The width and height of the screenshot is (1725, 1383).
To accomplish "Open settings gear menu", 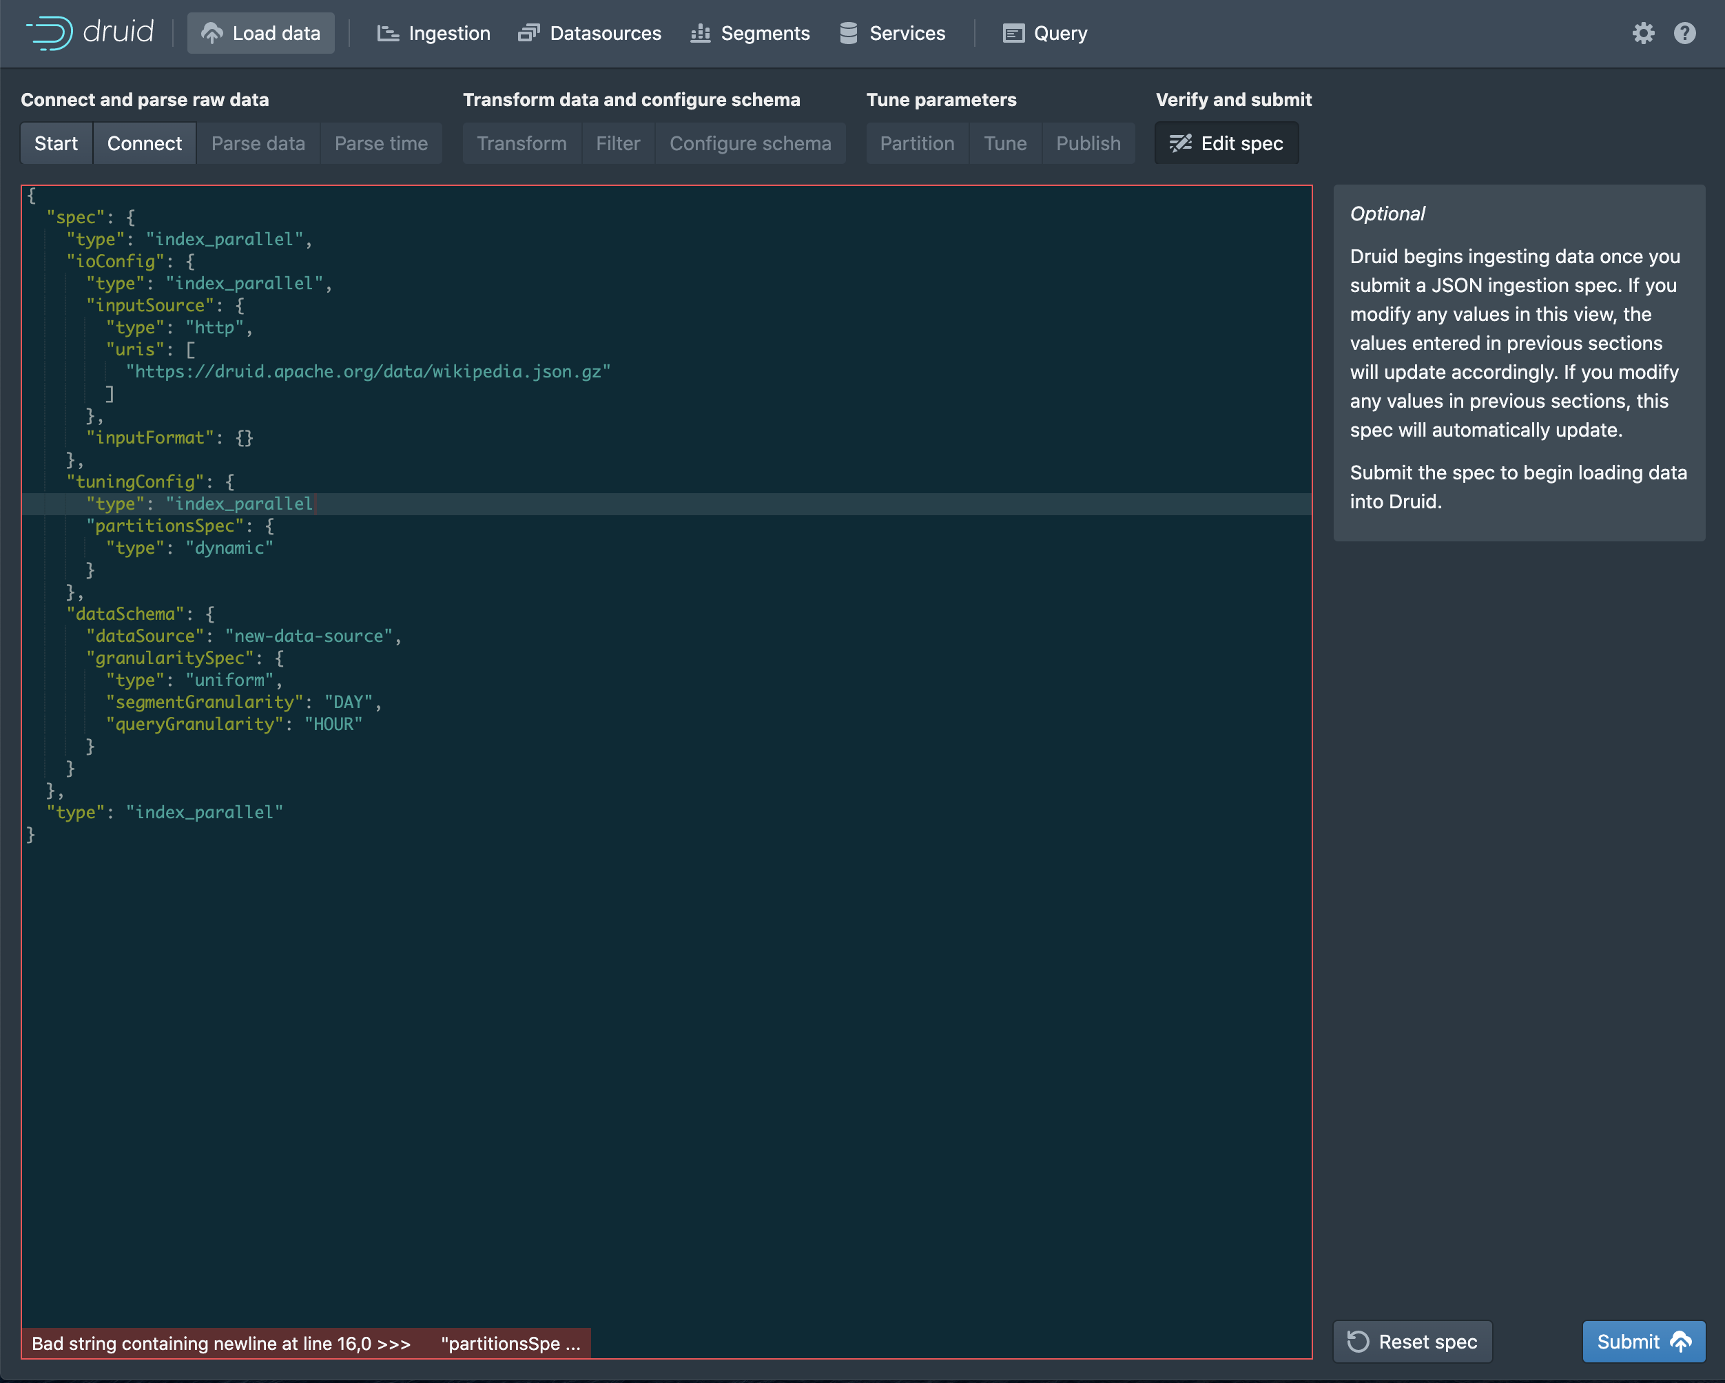I will pyautogui.click(x=1644, y=34).
